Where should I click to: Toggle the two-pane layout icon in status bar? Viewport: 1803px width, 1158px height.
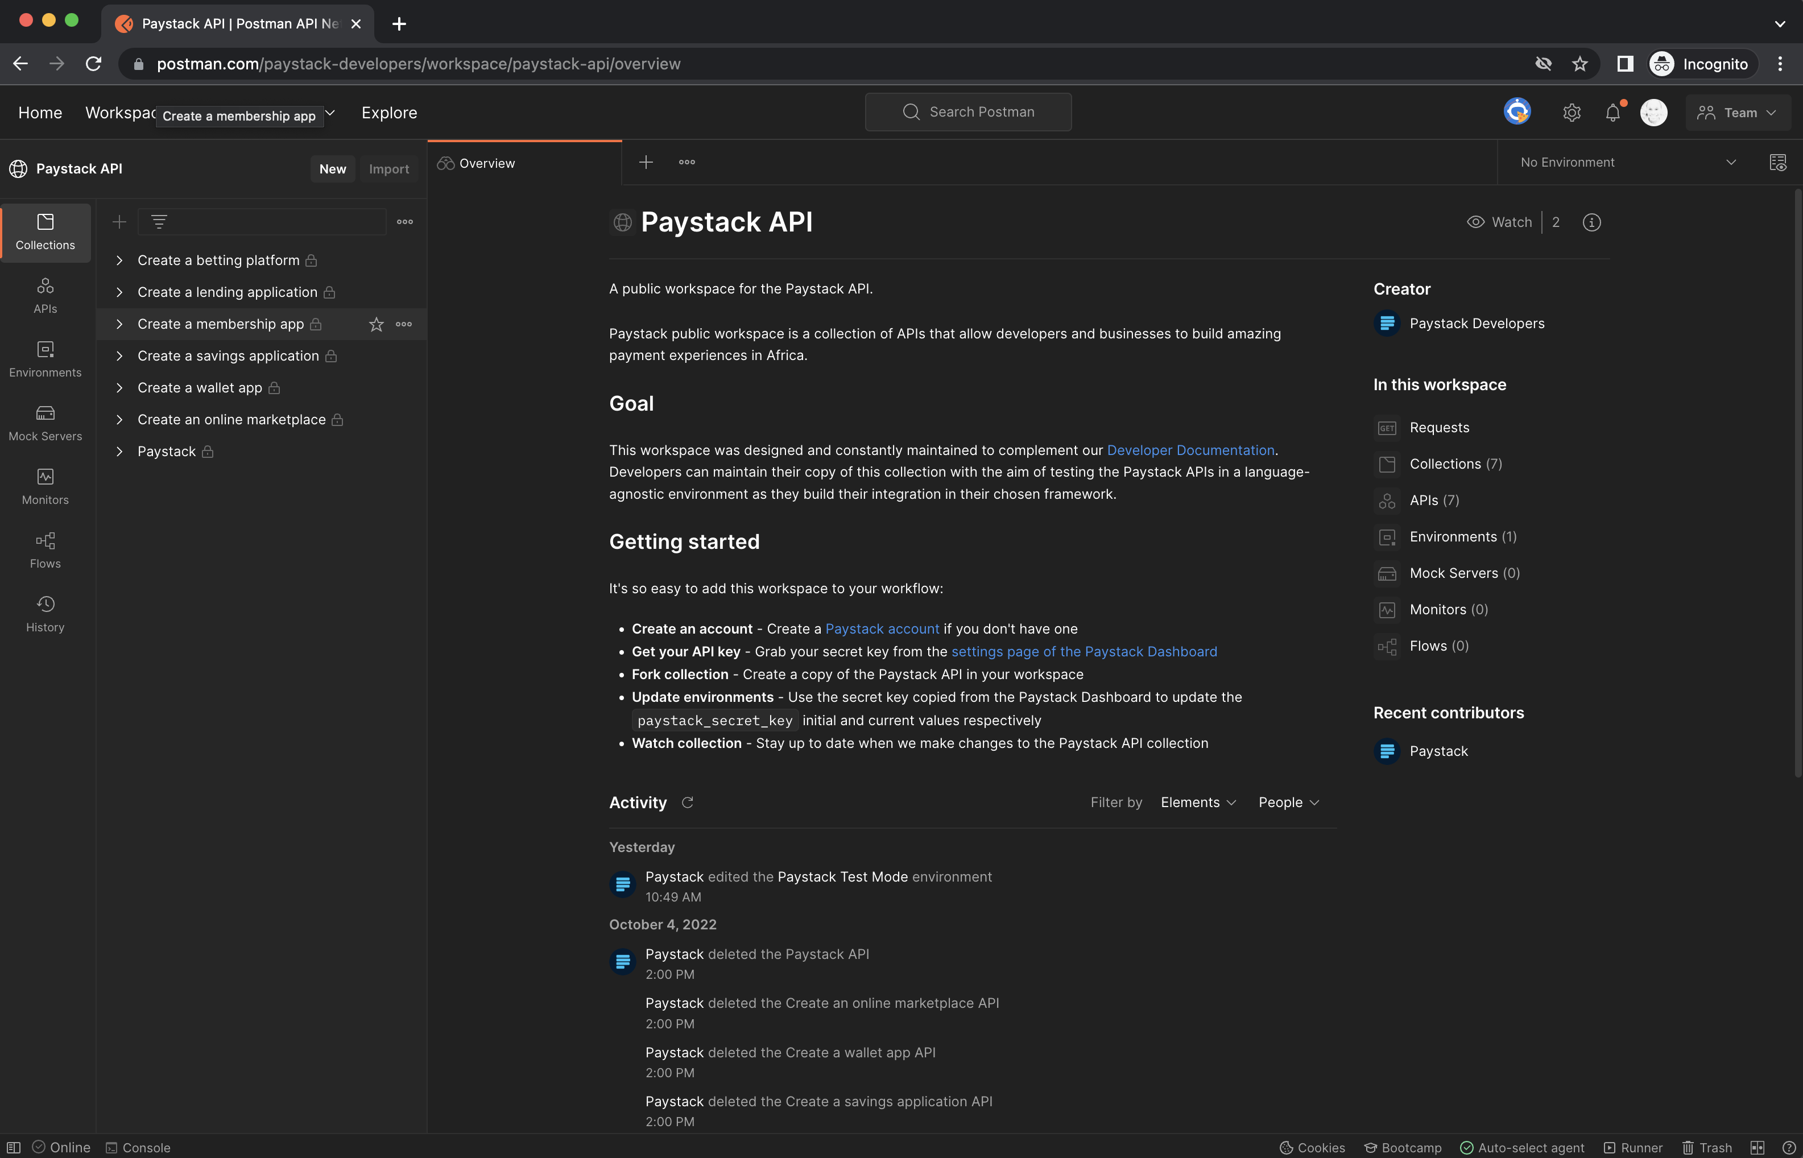(1757, 1147)
